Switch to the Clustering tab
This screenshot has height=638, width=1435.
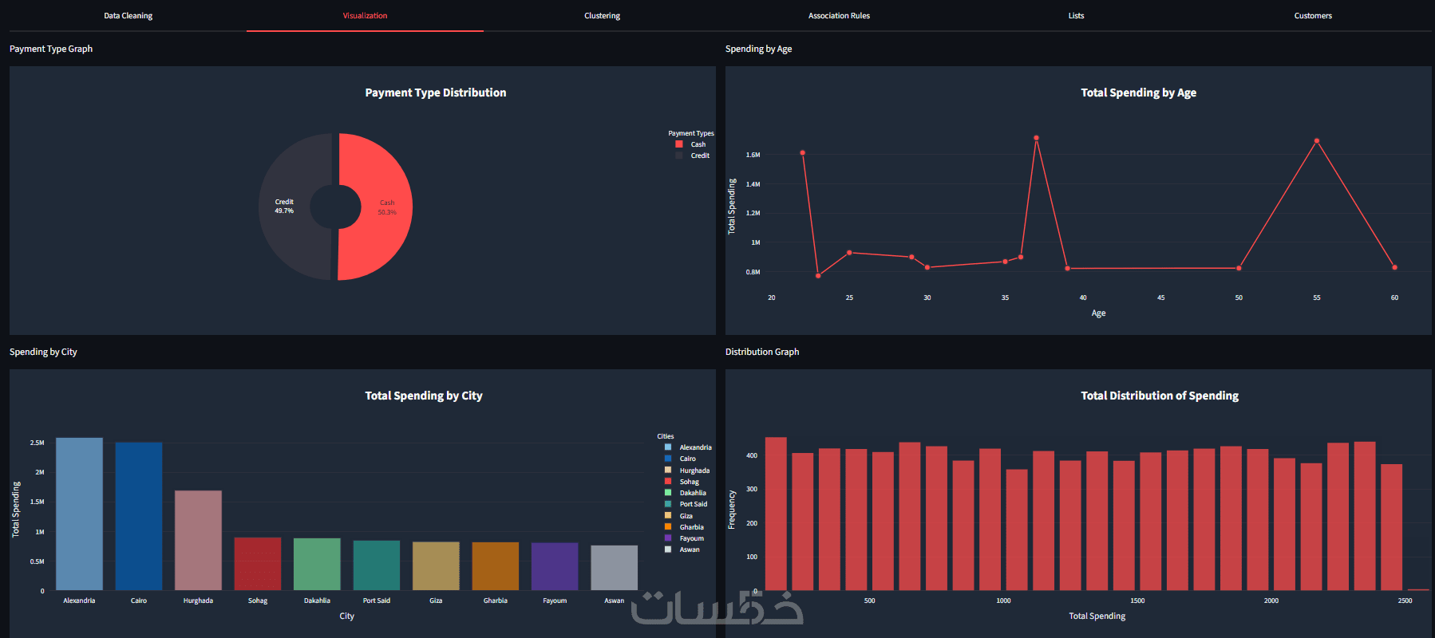pos(602,16)
